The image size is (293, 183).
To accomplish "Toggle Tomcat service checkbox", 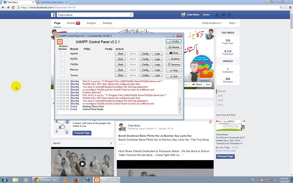I will tap(63, 75).
